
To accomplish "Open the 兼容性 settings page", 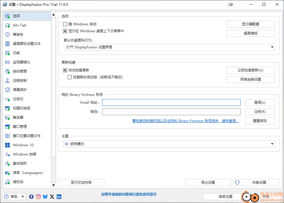I will (x=27, y=35).
